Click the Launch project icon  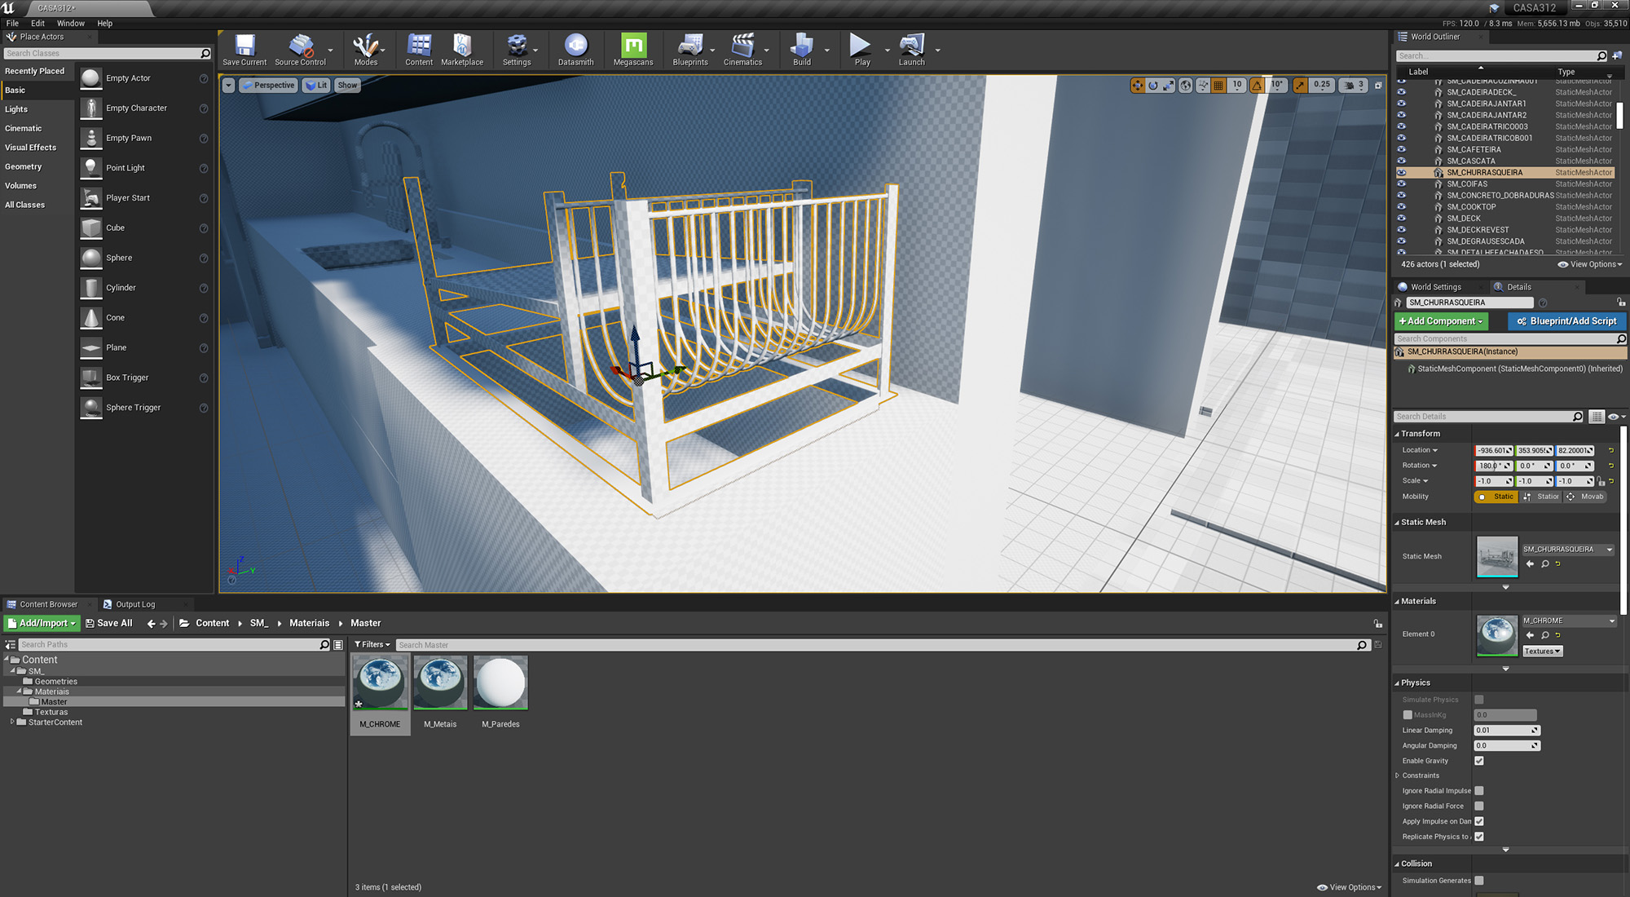click(x=911, y=50)
